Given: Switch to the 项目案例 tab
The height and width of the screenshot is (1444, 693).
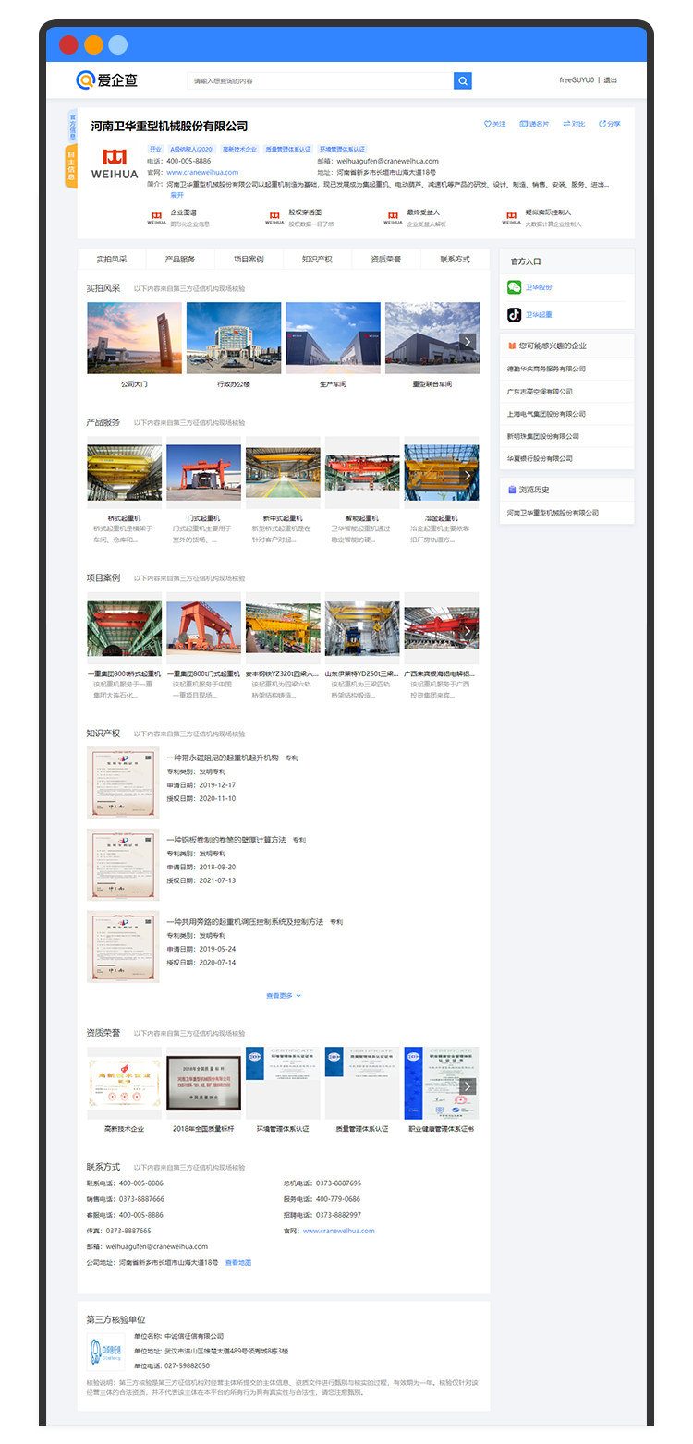Looking at the screenshot, I should tap(249, 260).
